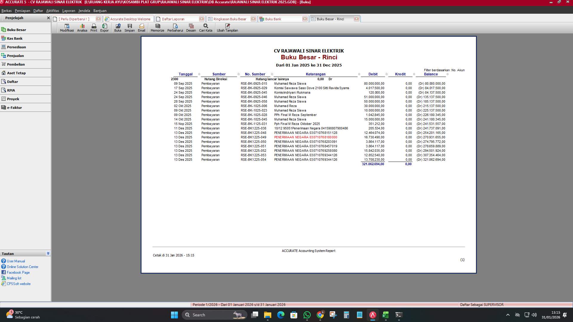Open the Persediaan module
The height and width of the screenshot is (322, 573).
click(x=17, y=47)
